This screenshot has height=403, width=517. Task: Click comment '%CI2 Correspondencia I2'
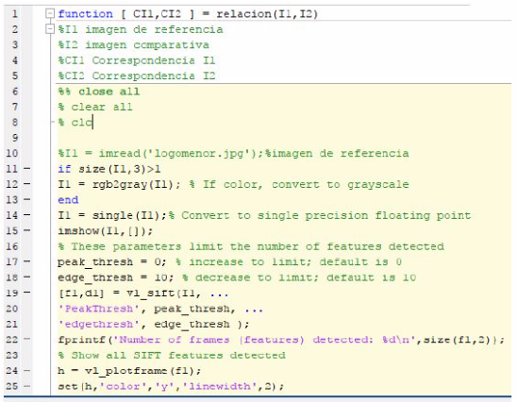(137, 76)
